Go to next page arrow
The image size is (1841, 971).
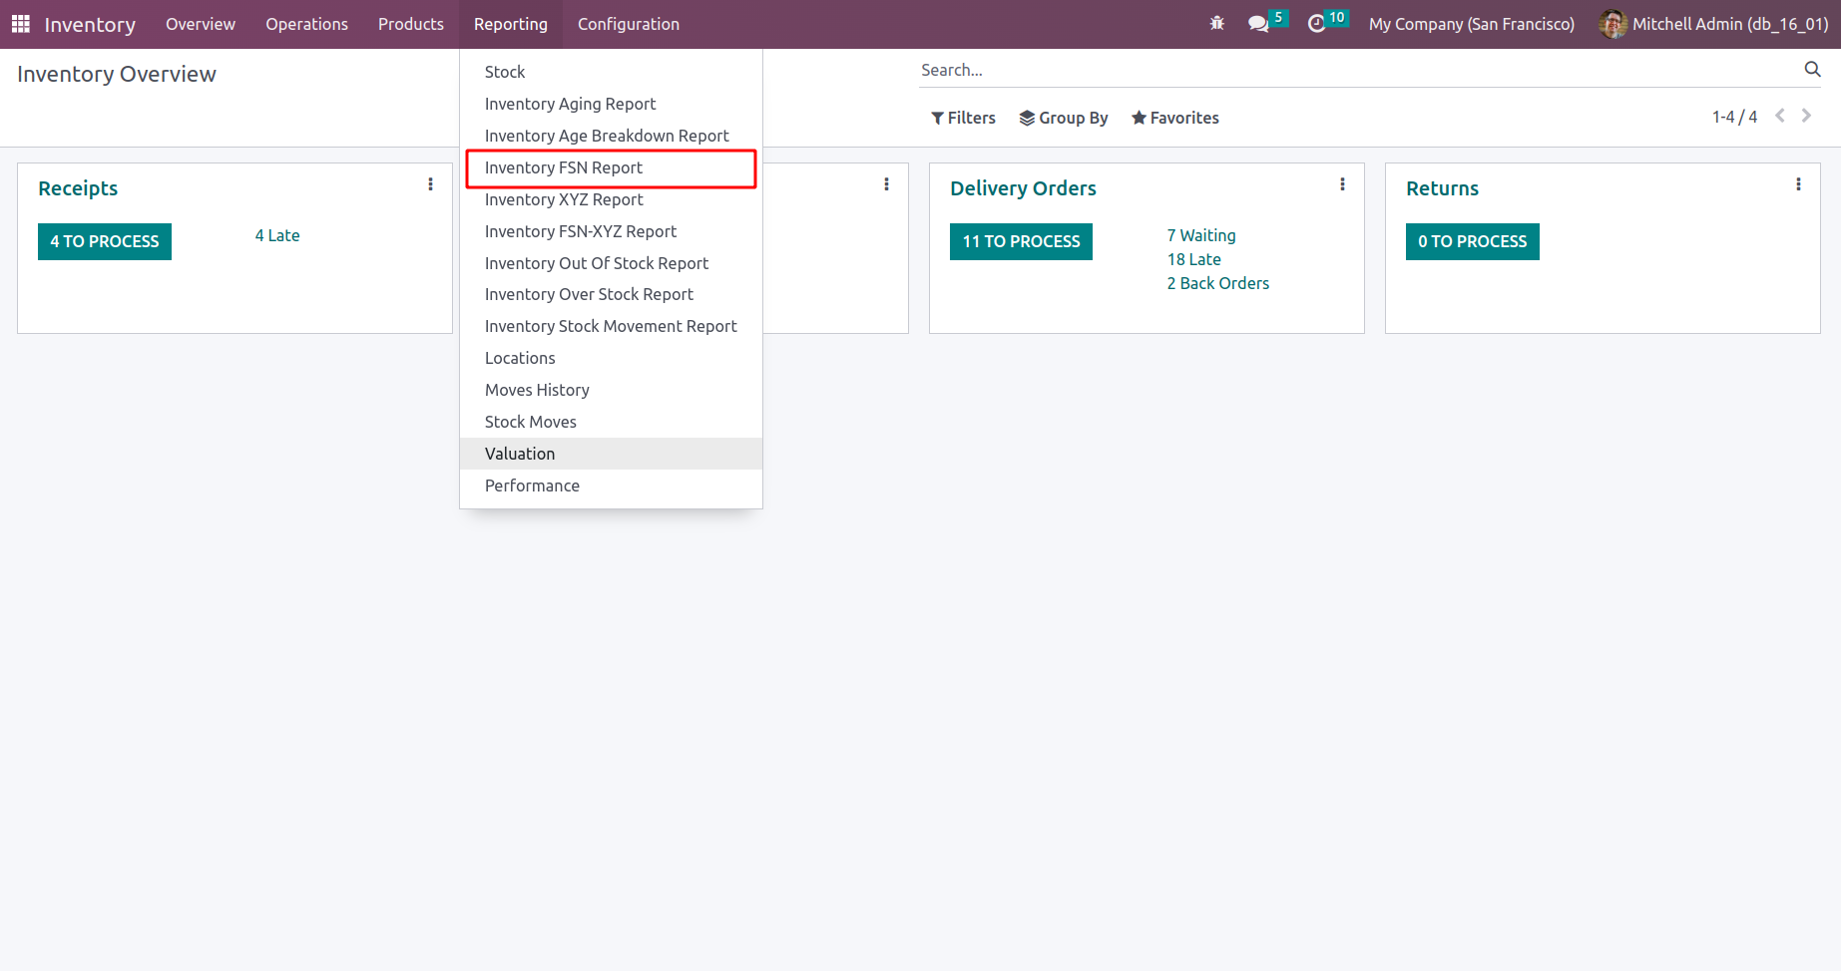[1806, 117]
